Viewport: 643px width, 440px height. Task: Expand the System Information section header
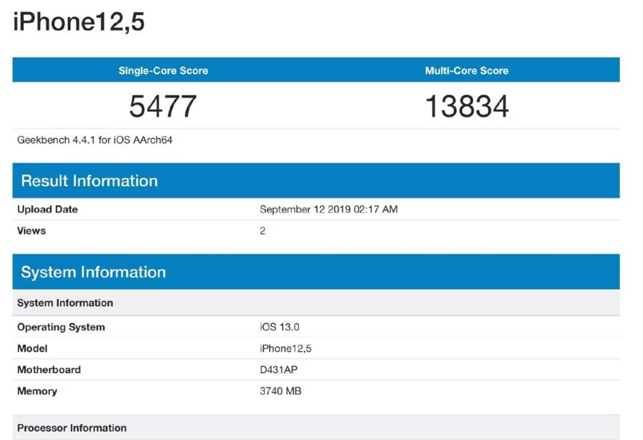[93, 272]
